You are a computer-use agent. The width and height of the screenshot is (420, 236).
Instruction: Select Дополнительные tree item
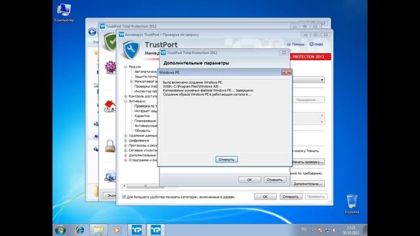142,155
